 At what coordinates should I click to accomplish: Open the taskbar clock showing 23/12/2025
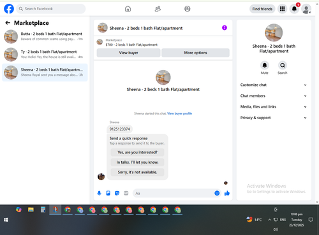(x=297, y=220)
